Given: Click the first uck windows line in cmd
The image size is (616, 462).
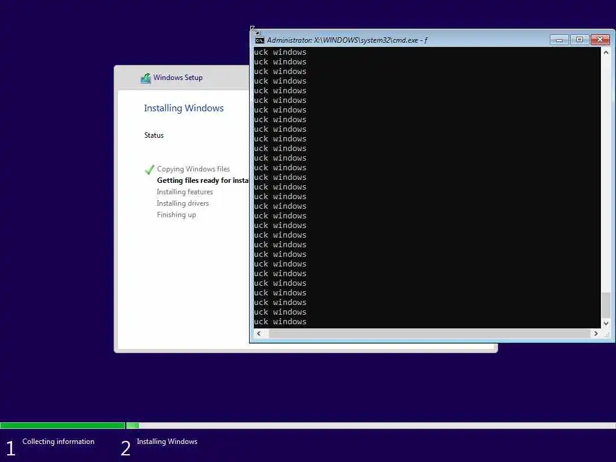Looking at the screenshot, I should (x=280, y=52).
